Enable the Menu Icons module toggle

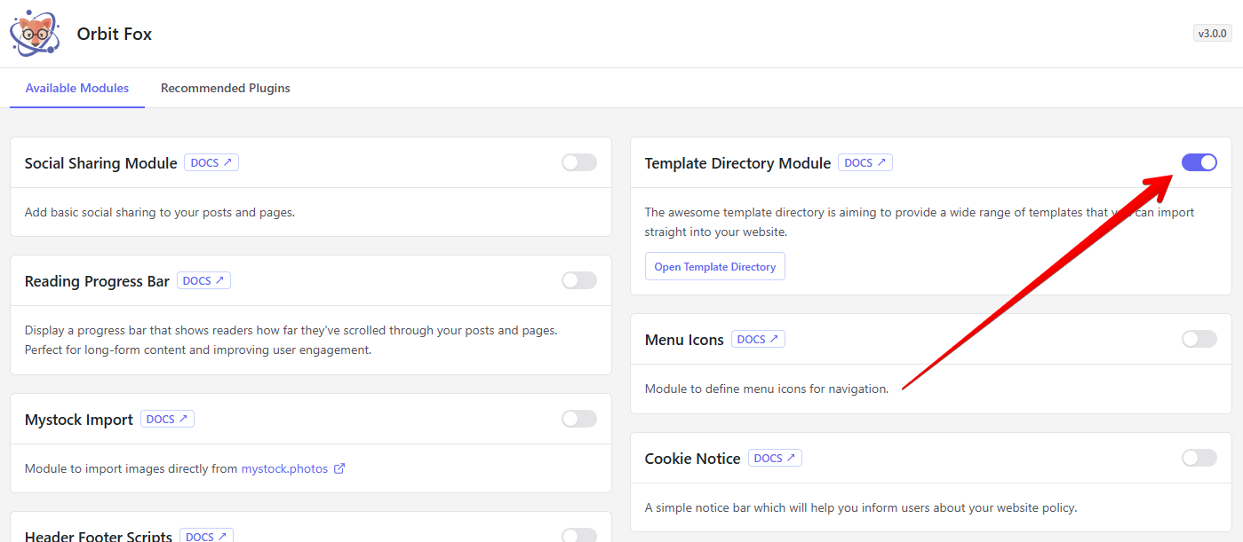[x=1199, y=339]
